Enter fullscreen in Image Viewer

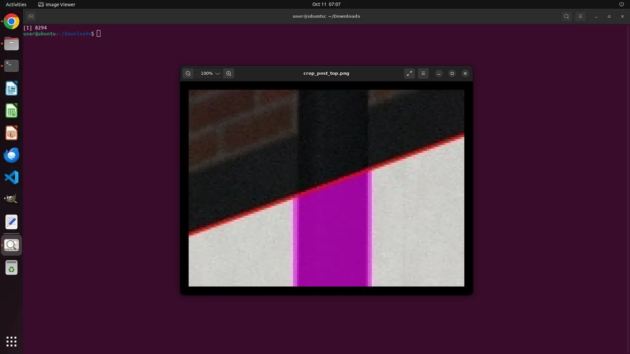(x=409, y=73)
